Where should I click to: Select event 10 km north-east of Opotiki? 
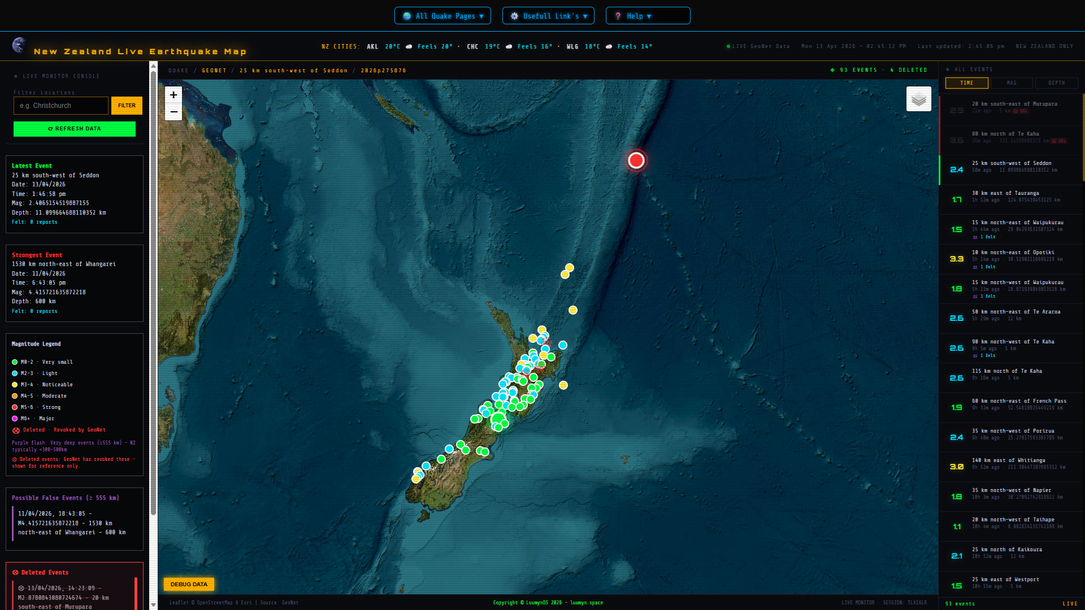pyautogui.click(x=1012, y=259)
